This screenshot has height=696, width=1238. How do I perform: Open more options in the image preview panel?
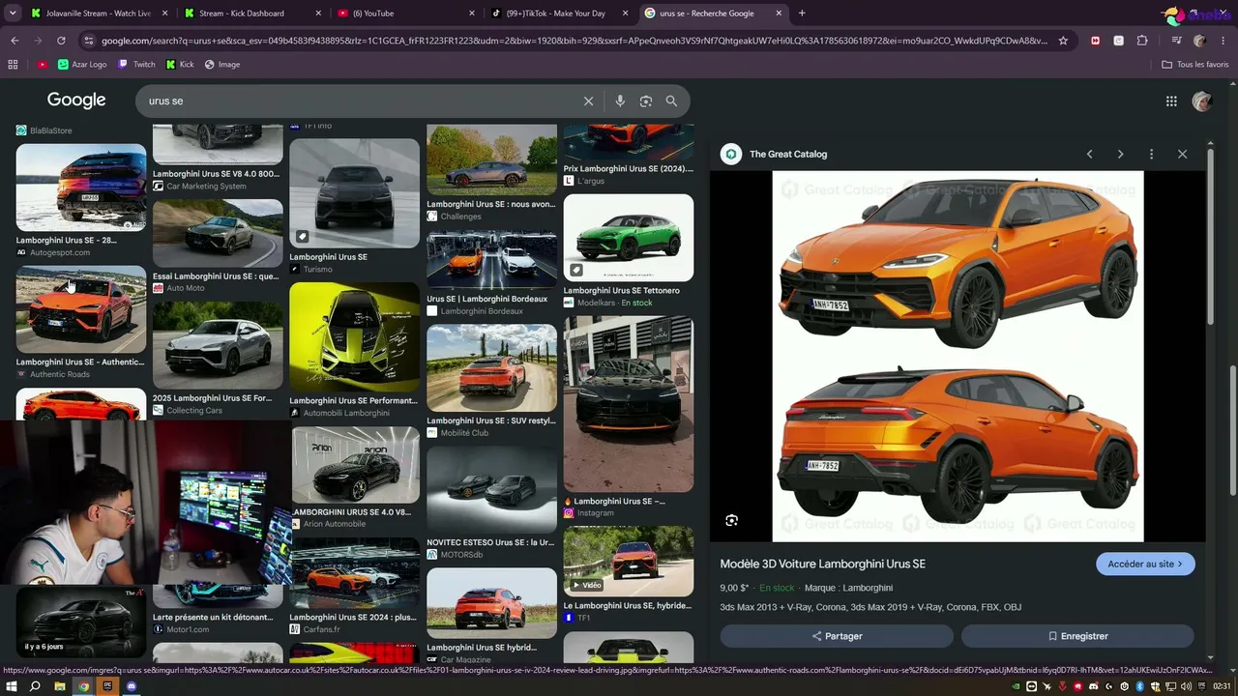tap(1151, 154)
